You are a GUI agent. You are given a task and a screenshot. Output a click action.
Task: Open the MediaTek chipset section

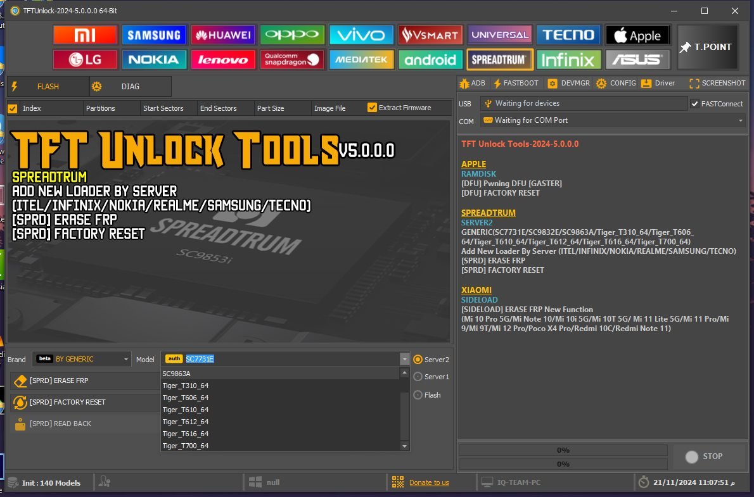(362, 60)
